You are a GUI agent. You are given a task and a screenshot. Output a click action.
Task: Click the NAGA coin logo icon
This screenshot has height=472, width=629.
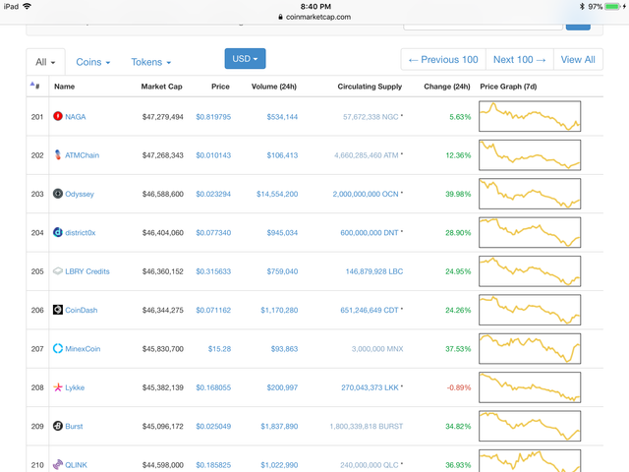[x=58, y=116]
